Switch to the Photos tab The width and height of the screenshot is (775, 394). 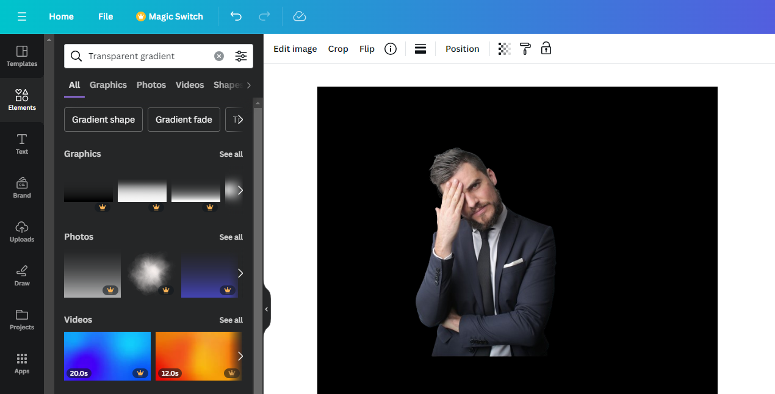151,85
